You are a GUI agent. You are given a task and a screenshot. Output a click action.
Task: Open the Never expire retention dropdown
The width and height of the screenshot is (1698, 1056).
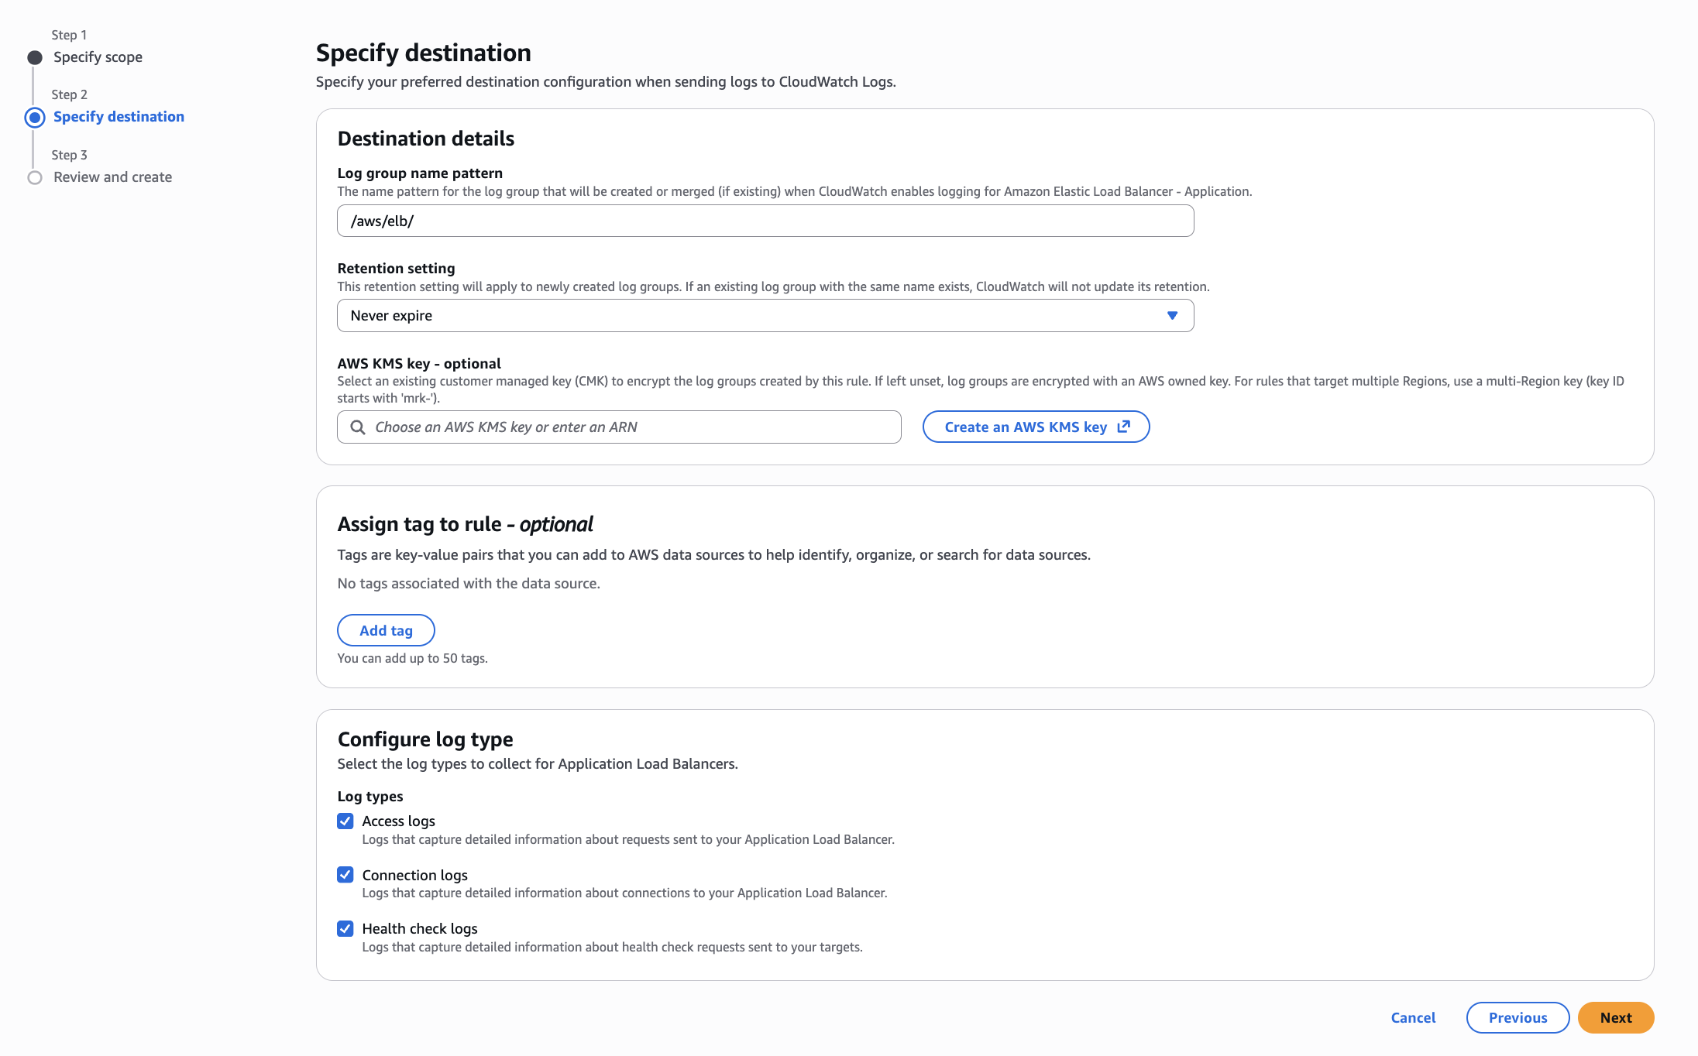click(765, 316)
